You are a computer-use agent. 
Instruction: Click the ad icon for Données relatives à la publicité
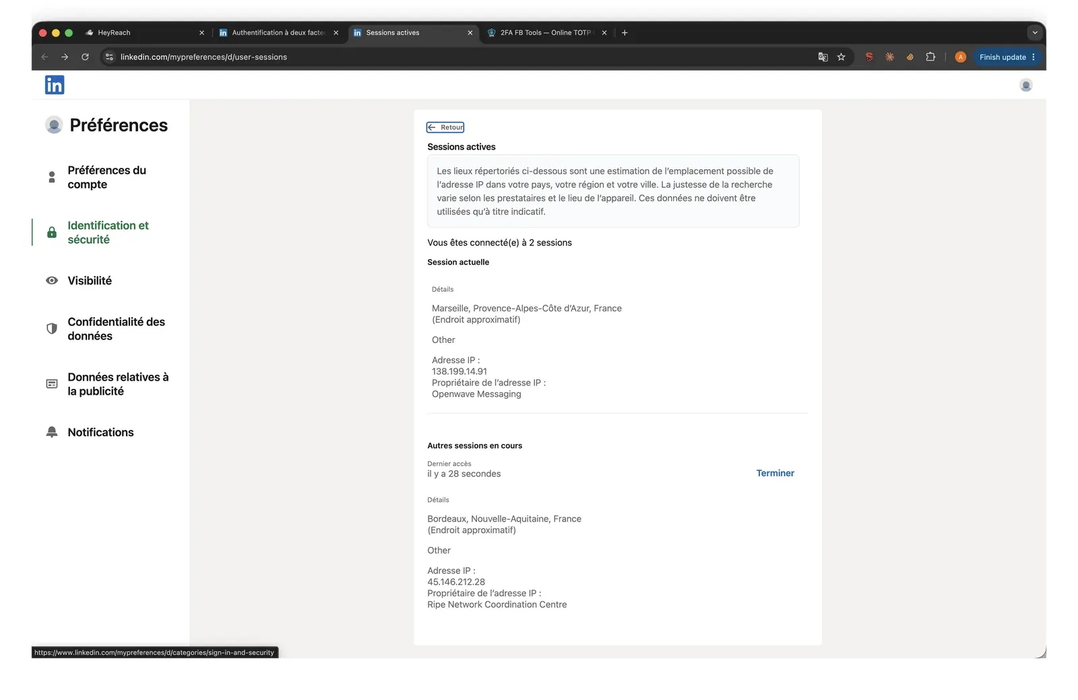52,384
